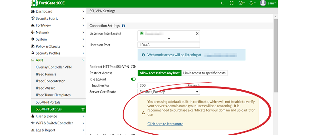Image resolution: width=309 pixels, height=135 pixels.
Task: Click the 'Click here to learn more' link
Action: pyautogui.click(x=165, y=124)
